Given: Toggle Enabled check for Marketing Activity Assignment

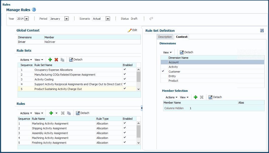Looking at the screenshot, I should (125, 123).
